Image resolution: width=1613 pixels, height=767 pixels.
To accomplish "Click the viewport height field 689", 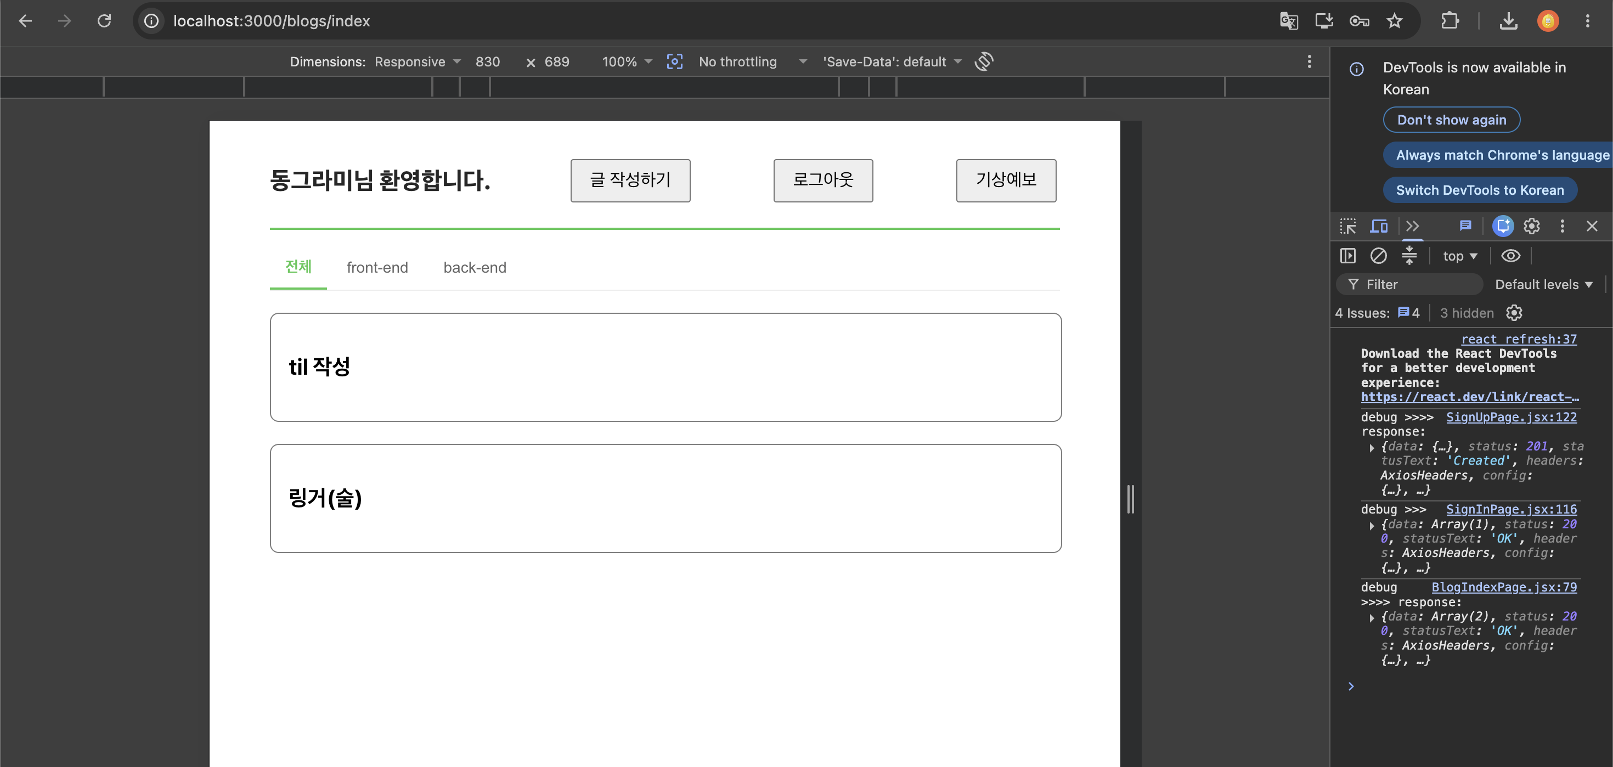I will pyautogui.click(x=557, y=61).
